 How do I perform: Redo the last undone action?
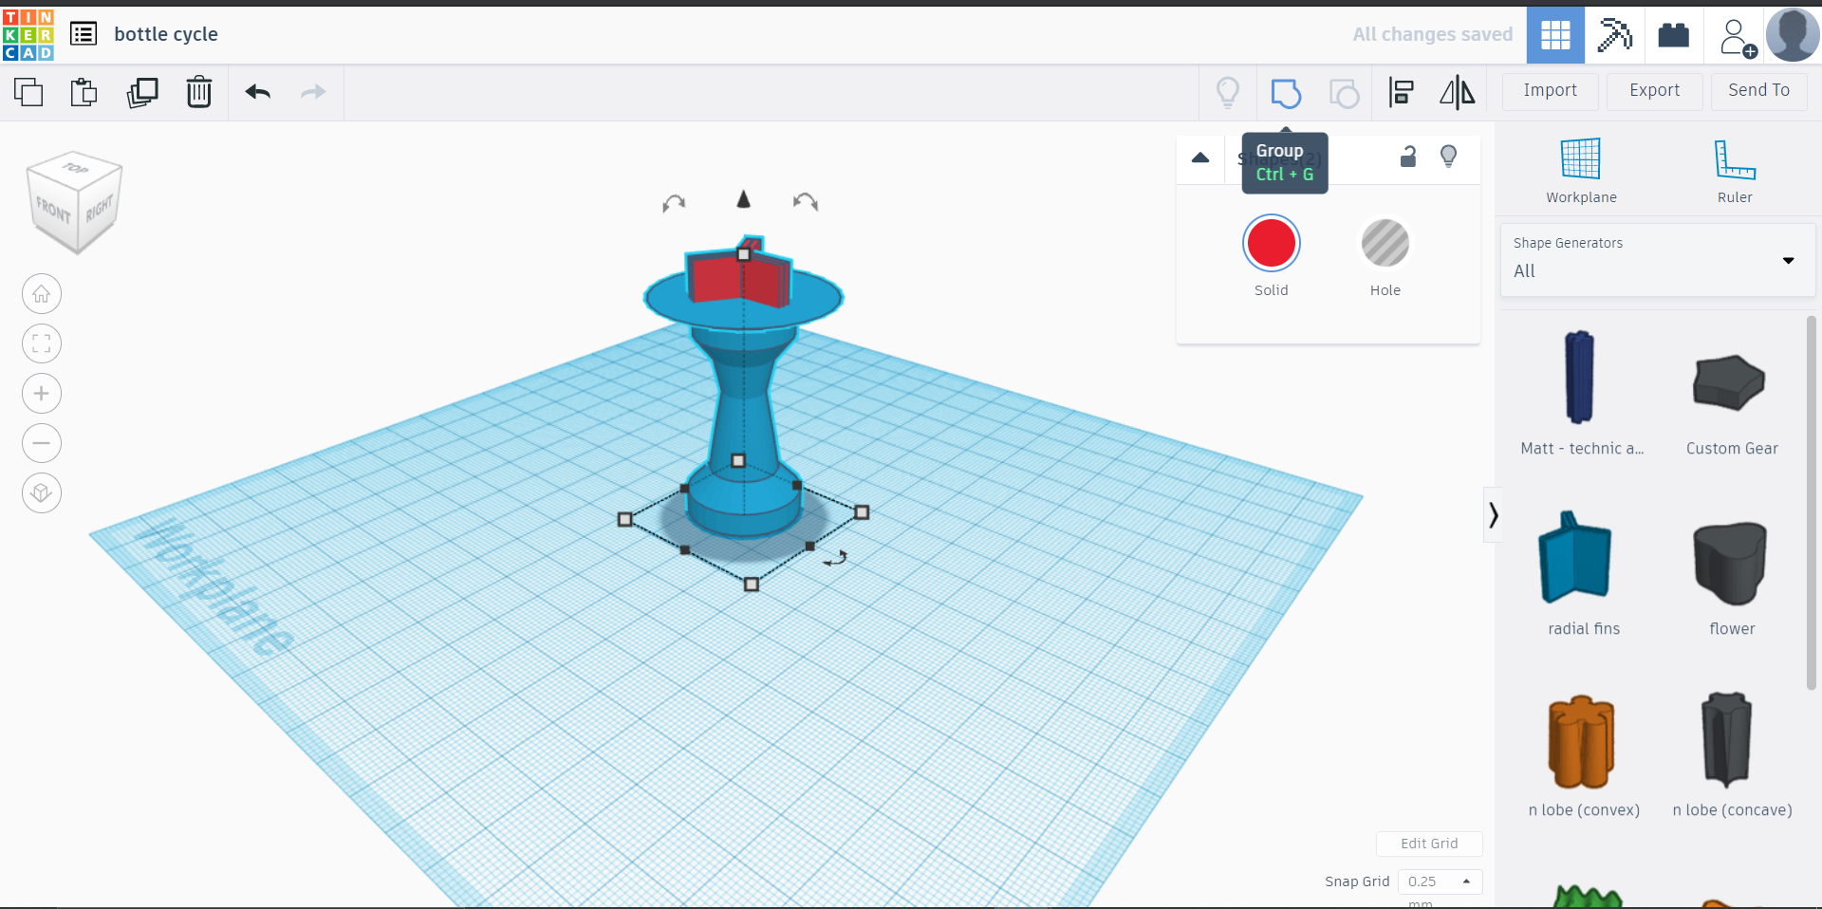point(313,92)
